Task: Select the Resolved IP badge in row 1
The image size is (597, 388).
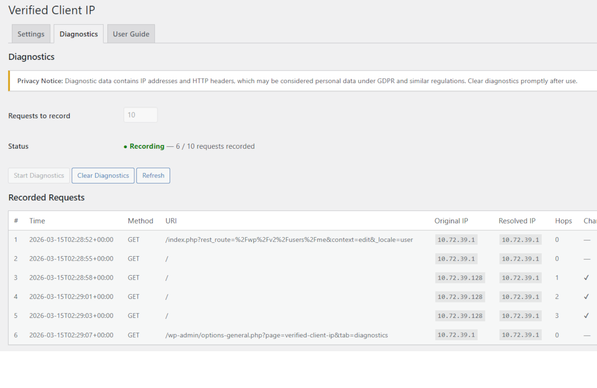Action: [520, 239]
